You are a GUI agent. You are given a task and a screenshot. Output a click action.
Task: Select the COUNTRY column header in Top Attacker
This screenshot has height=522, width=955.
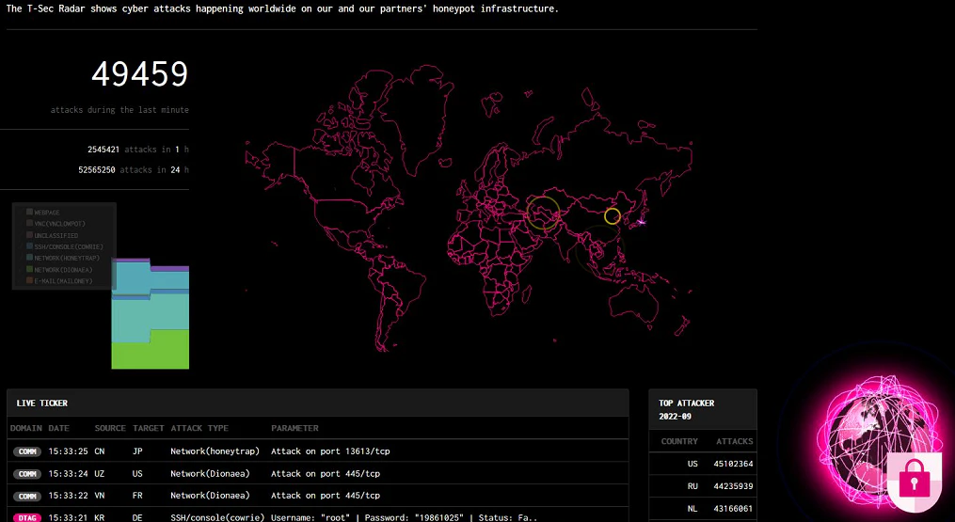click(x=679, y=441)
